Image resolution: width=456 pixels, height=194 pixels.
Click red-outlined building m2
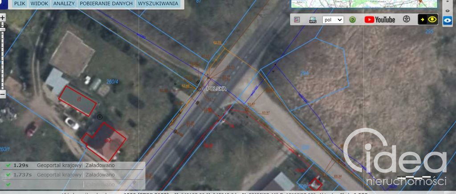tap(104, 141)
